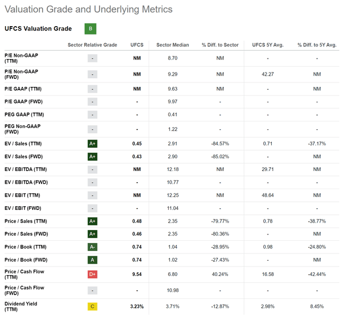Open the EV / EBITDA (TTM) metric label

[x=26, y=169]
